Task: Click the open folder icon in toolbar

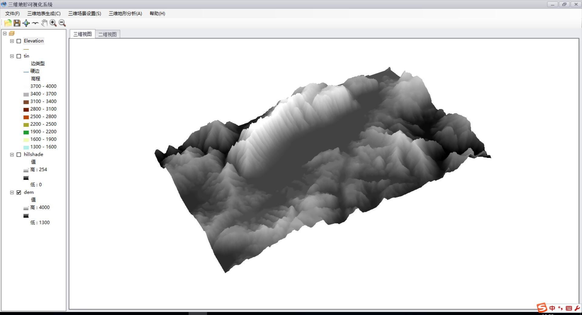Action: (8, 23)
